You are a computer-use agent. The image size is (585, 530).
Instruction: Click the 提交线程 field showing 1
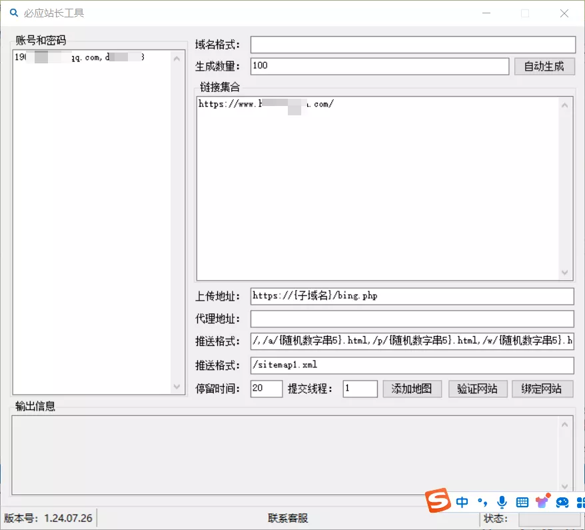tap(360, 389)
